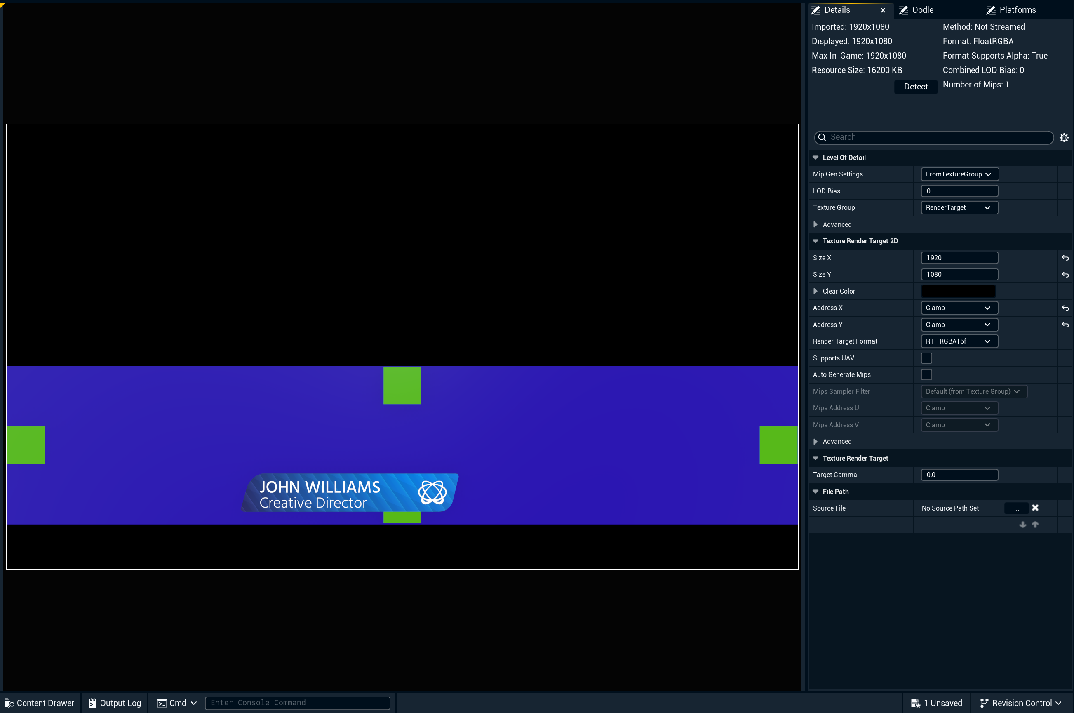Reset Size X to default value
This screenshot has height=713, width=1074.
(x=1065, y=258)
